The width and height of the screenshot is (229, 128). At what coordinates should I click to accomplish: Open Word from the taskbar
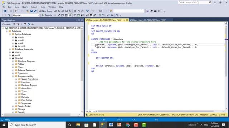111,125
